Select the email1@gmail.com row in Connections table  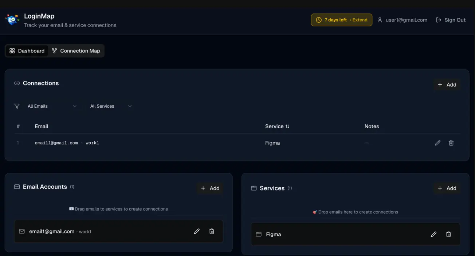(67, 143)
